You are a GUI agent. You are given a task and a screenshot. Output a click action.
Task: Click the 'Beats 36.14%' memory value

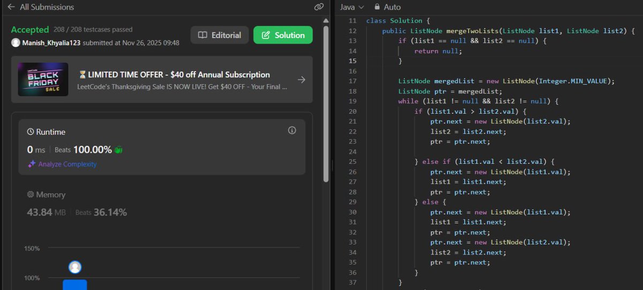tap(101, 213)
